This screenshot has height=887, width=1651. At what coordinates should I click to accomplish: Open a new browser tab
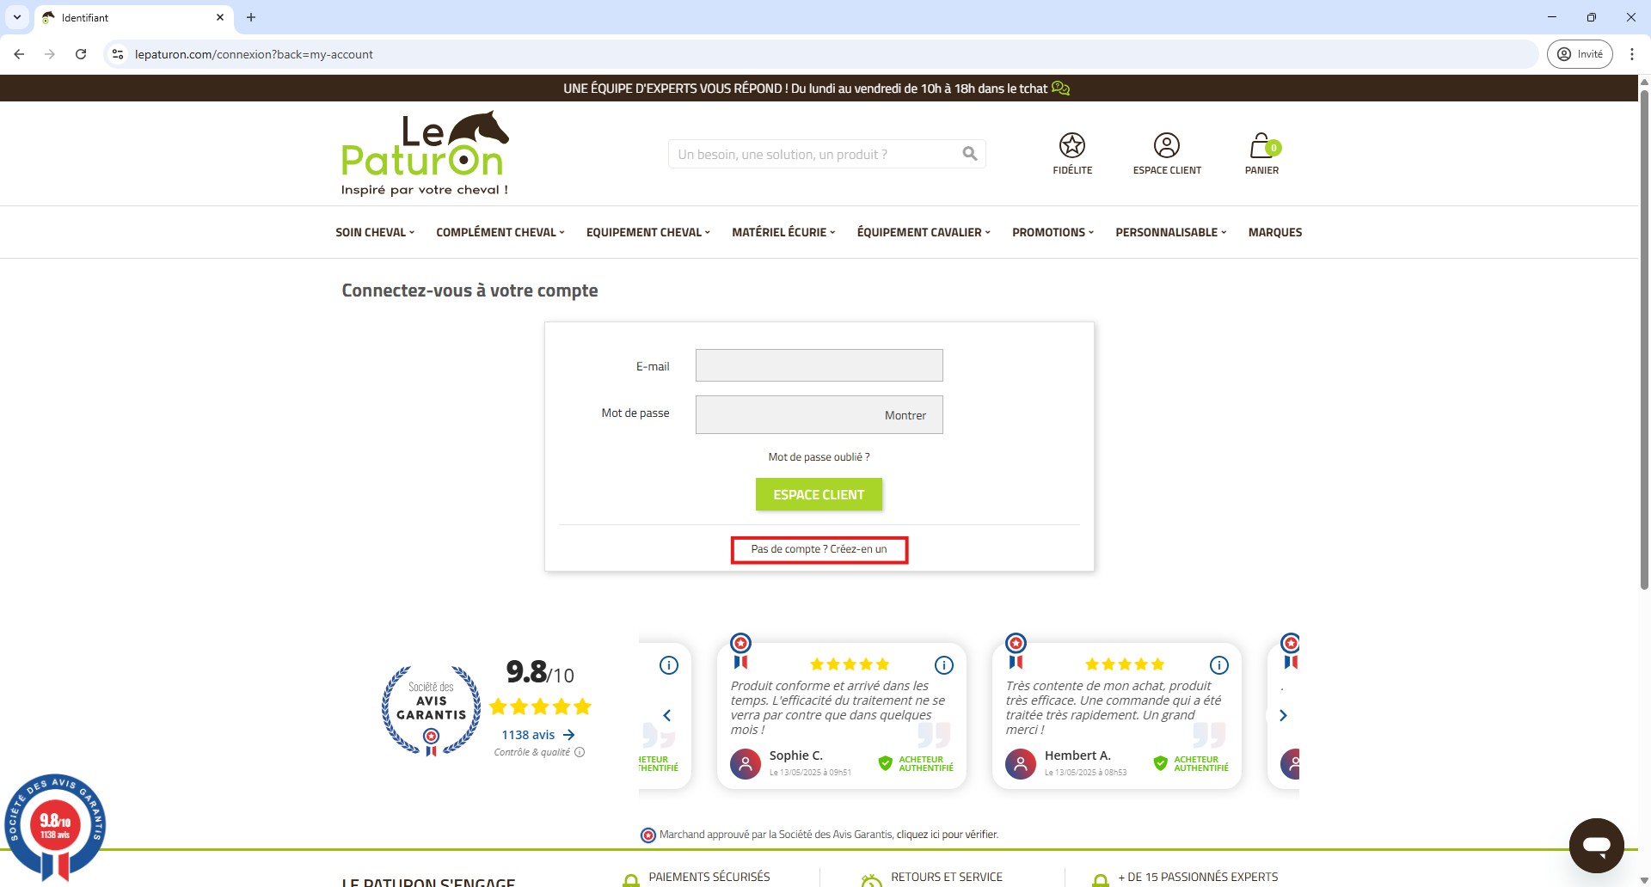point(251,17)
